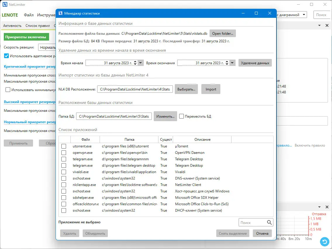Open the Время окончания date dropdown
The height and width of the screenshot is (249, 332).
[x=232, y=63]
